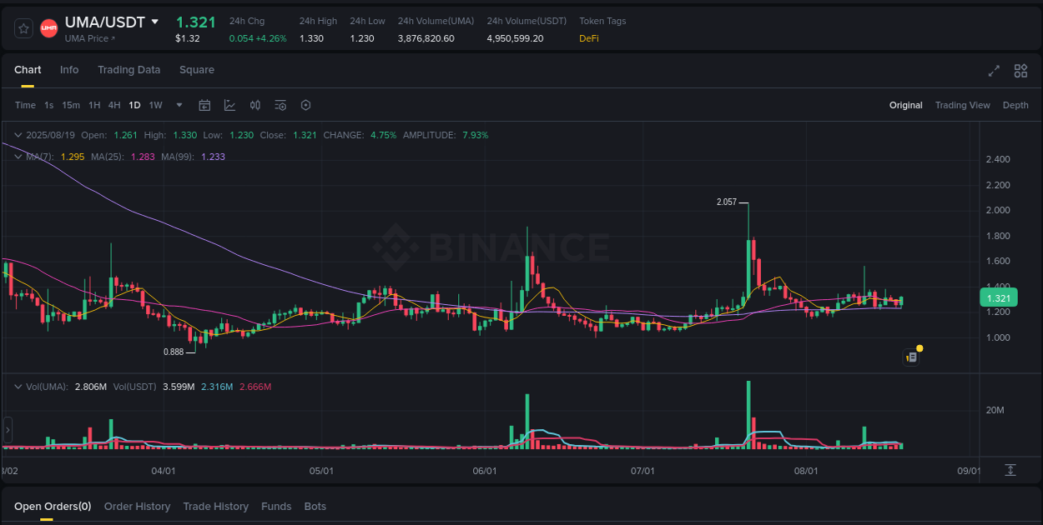
Task: Open the UMA/USDT pair selector dropdown
Action: coord(155,22)
